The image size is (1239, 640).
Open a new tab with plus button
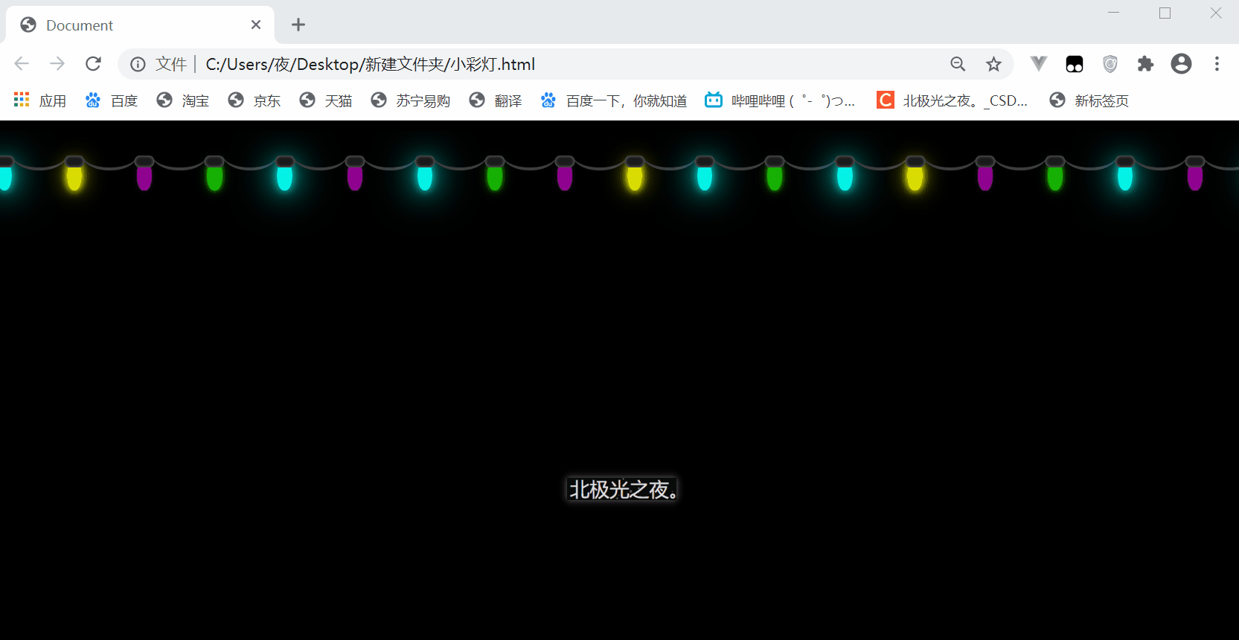[x=298, y=25]
